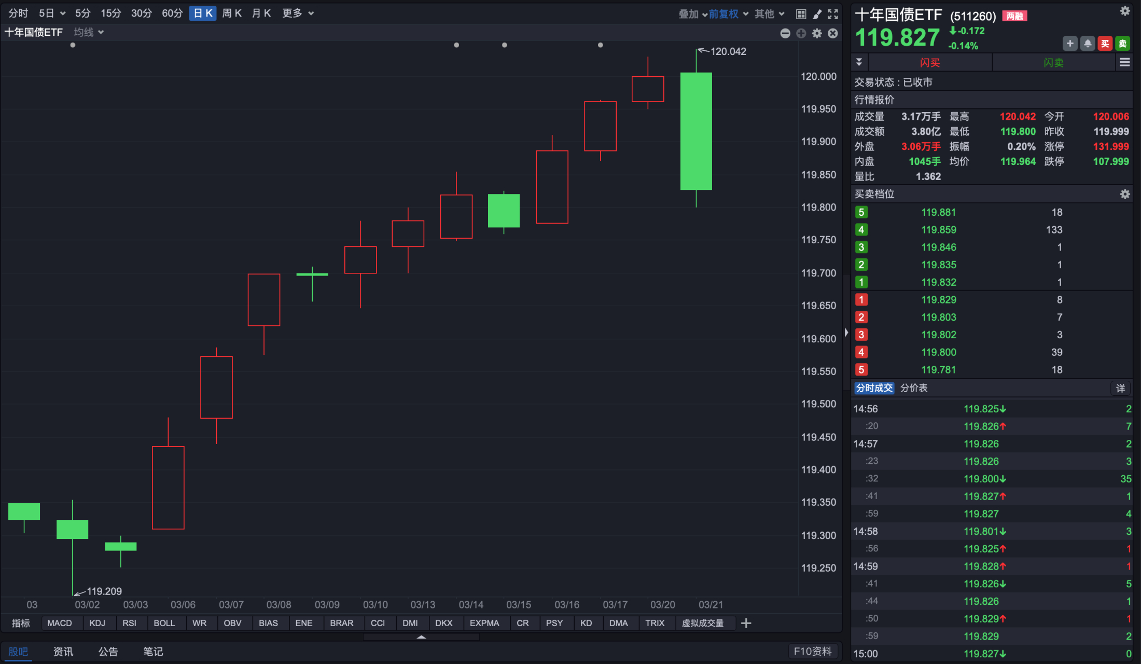Screen dimensions: 1141x664
Task: Toggle MACD indicator
Action: (x=60, y=623)
